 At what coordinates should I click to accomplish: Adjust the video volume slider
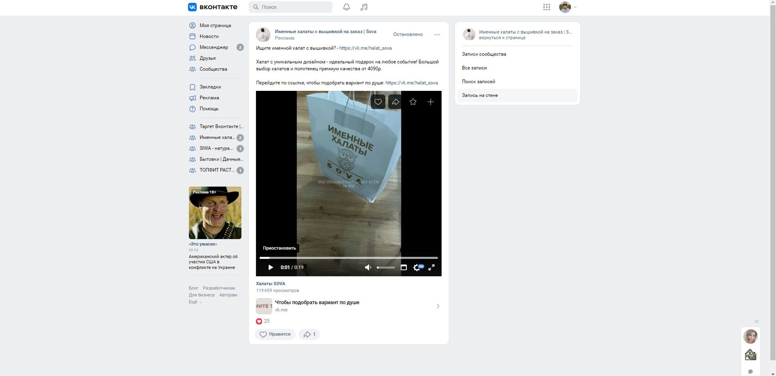pos(386,268)
